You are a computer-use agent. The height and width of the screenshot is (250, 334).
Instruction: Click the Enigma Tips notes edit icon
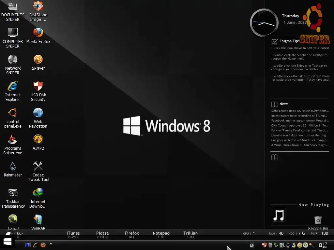pyautogui.click(x=275, y=41)
